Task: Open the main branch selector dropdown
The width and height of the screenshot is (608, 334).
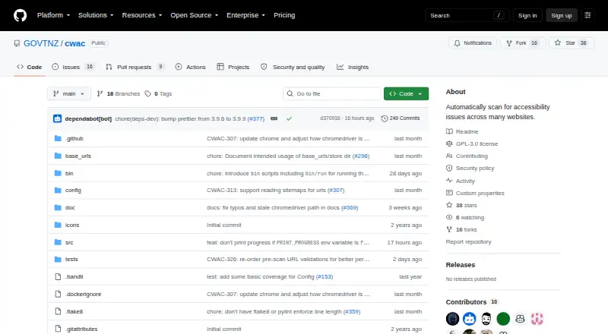Action: click(69, 94)
